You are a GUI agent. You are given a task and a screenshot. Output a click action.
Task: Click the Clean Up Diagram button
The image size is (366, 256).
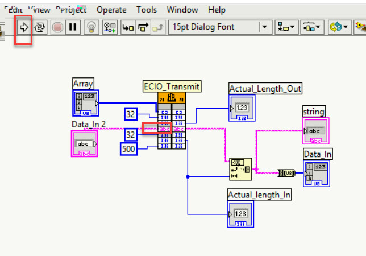click(360, 27)
